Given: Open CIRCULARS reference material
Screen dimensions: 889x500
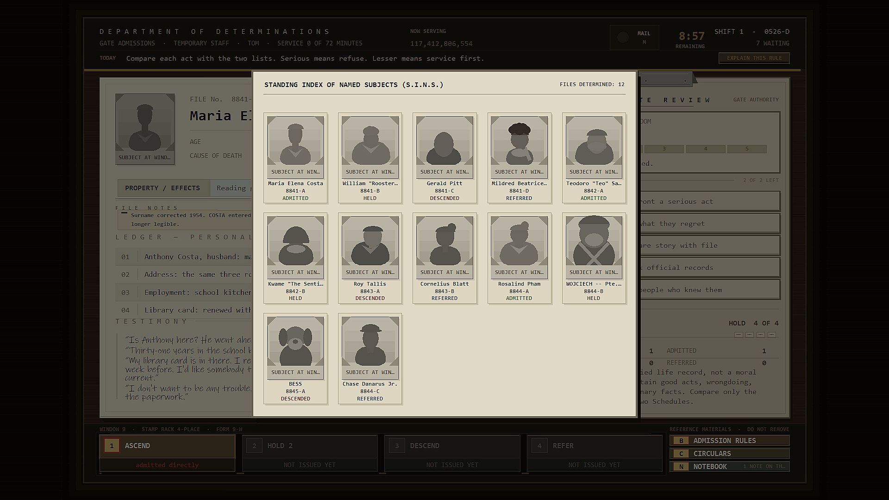Looking at the screenshot, I should pos(729,454).
